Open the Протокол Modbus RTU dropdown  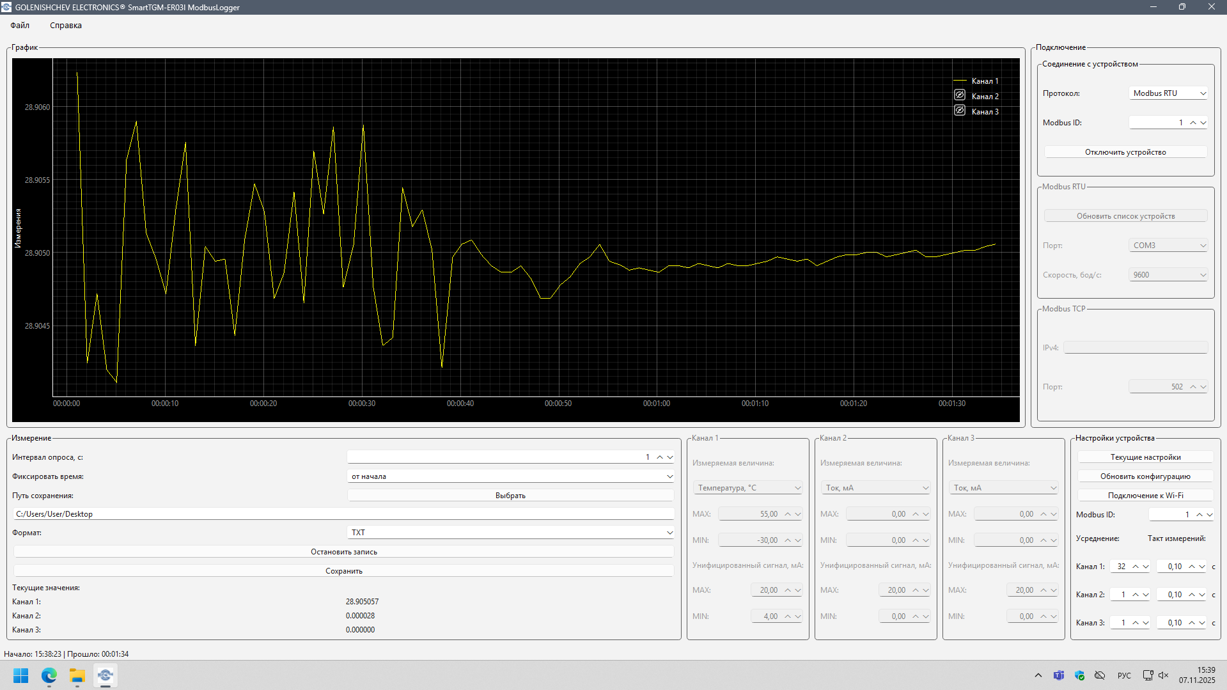(x=1168, y=93)
